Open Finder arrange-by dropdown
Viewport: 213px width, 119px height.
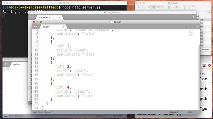[x=170, y=7]
